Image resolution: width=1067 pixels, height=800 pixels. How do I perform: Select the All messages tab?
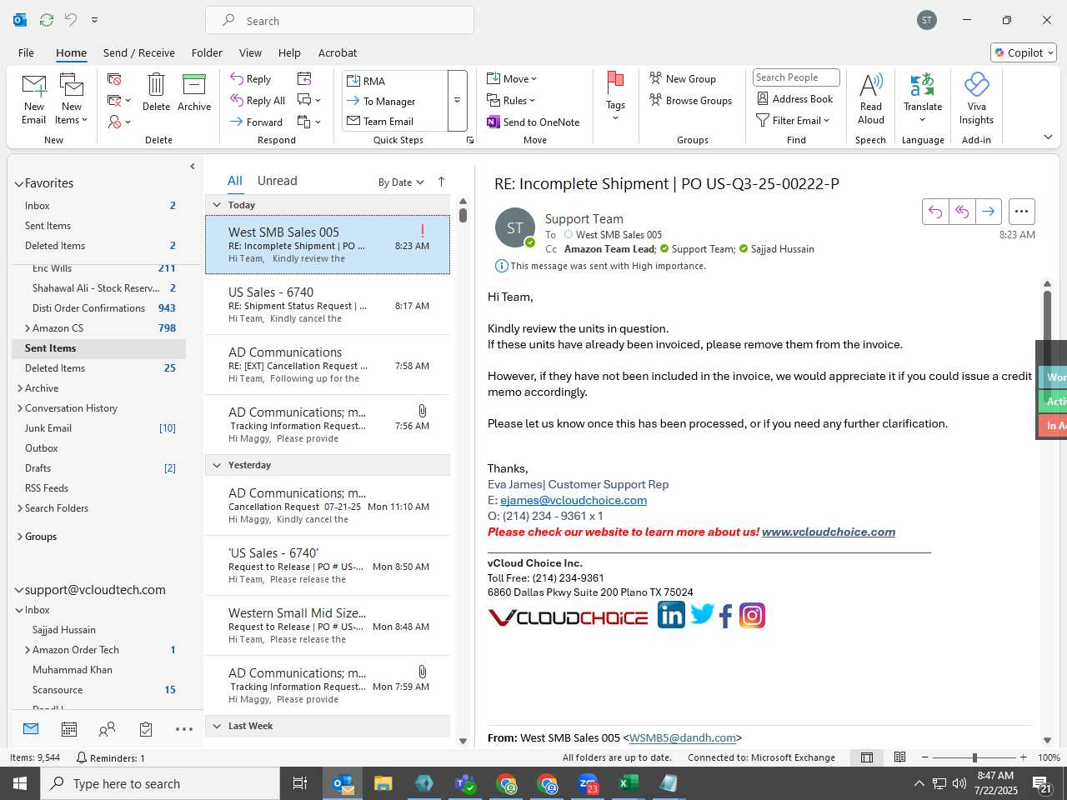(x=235, y=181)
